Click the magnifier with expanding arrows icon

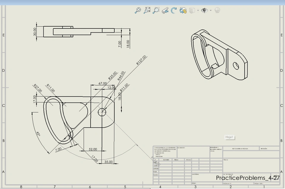147,10
